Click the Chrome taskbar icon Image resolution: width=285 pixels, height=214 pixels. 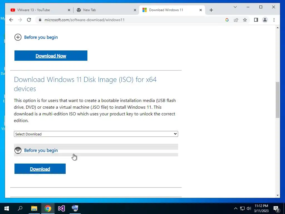48,208
